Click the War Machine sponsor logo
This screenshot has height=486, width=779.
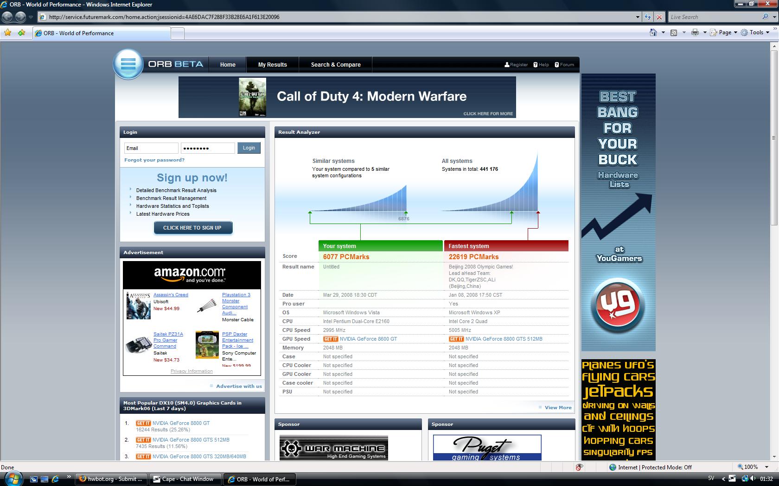pos(334,448)
